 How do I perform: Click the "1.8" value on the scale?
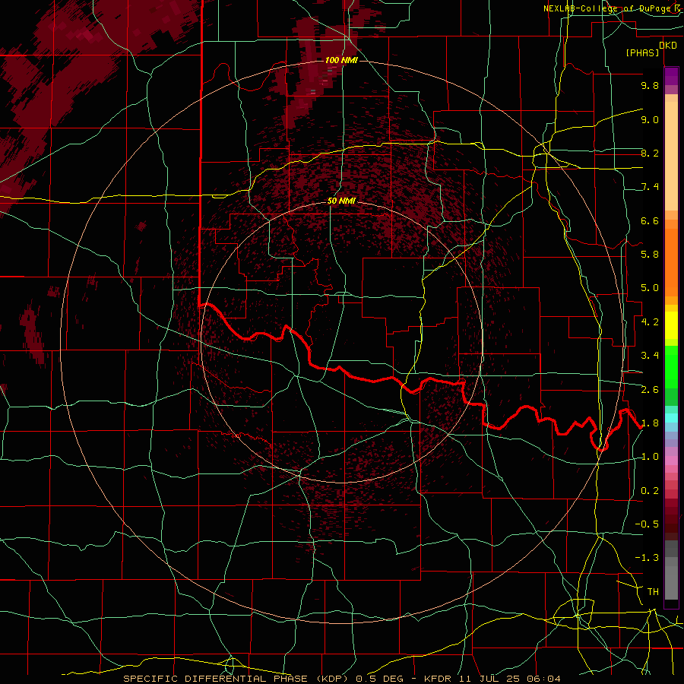[x=650, y=423]
